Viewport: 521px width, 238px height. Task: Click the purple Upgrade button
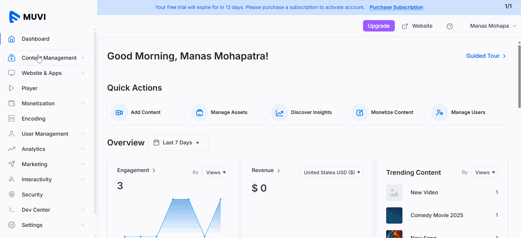pyautogui.click(x=379, y=26)
